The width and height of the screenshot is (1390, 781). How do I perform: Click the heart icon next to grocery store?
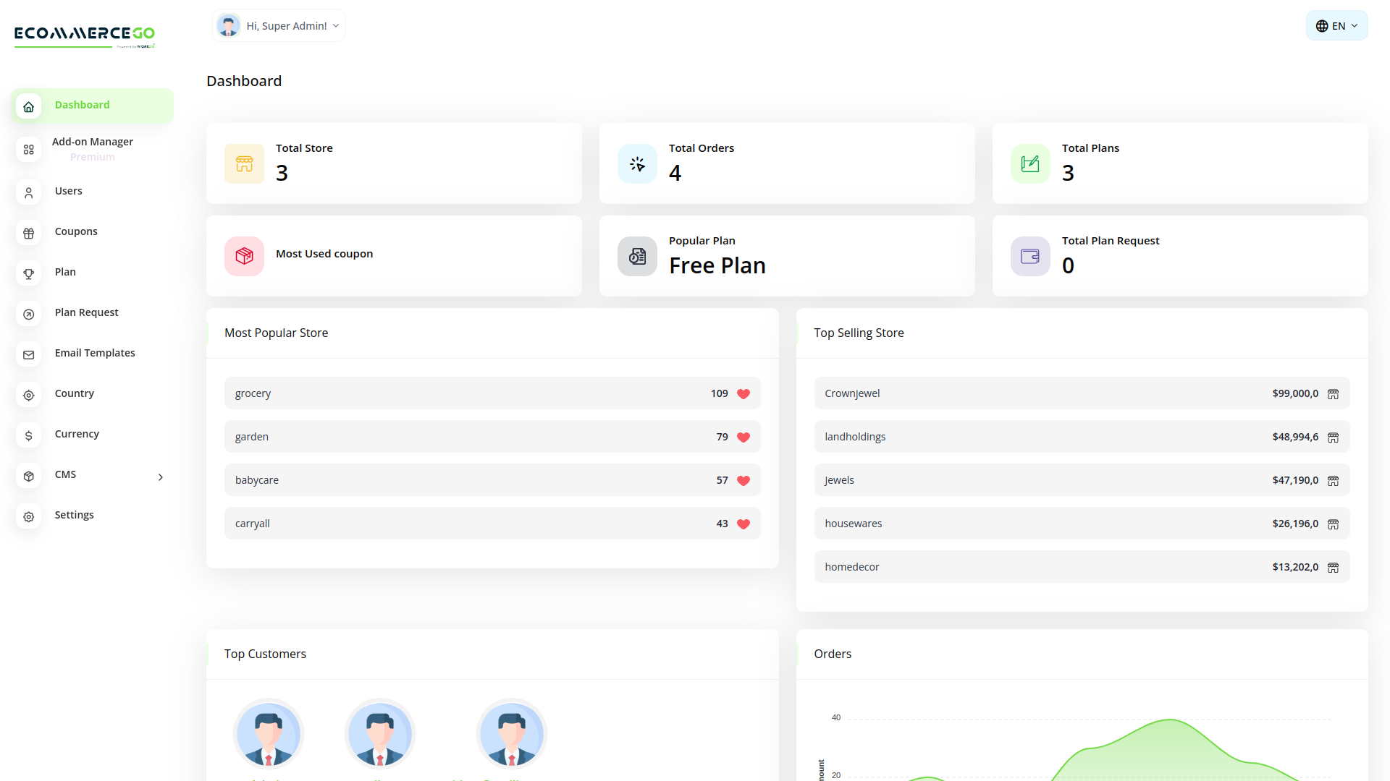(743, 393)
